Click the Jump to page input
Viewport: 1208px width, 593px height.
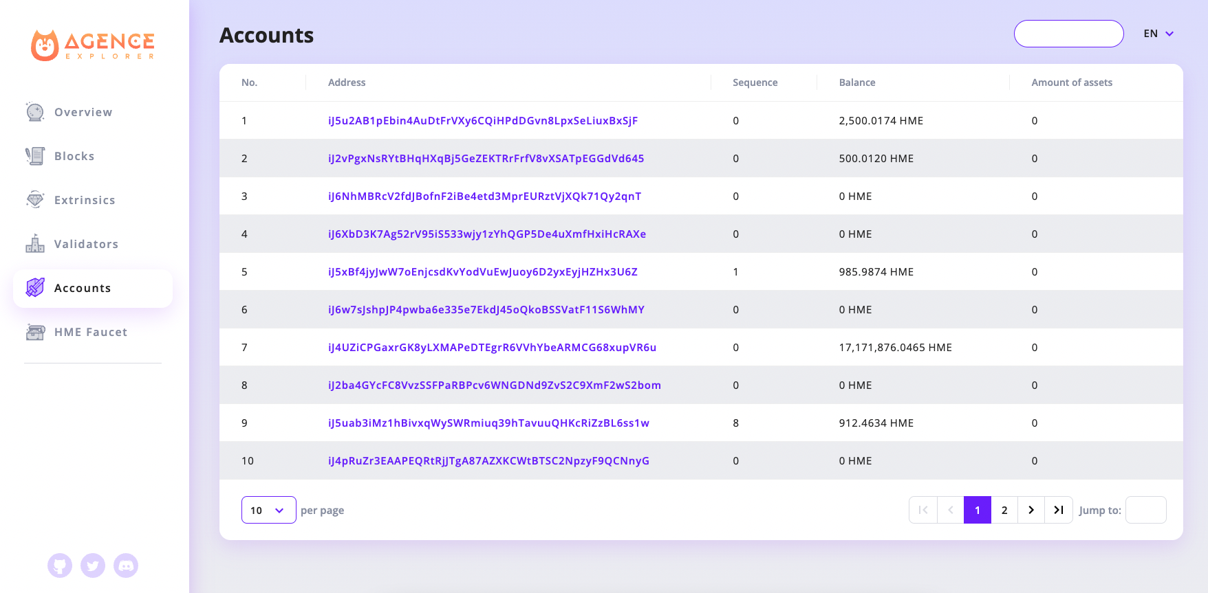point(1145,510)
